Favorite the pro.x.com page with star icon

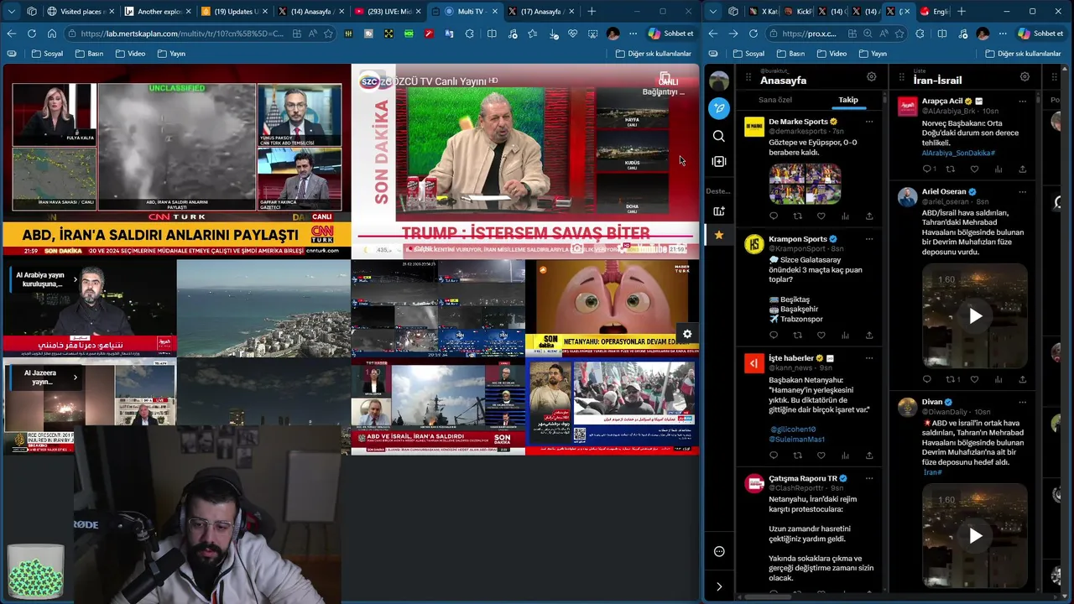point(899,34)
